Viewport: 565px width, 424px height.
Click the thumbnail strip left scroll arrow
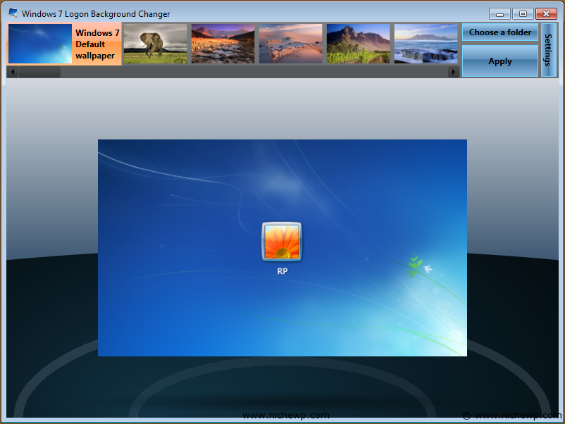tap(13, 72)
